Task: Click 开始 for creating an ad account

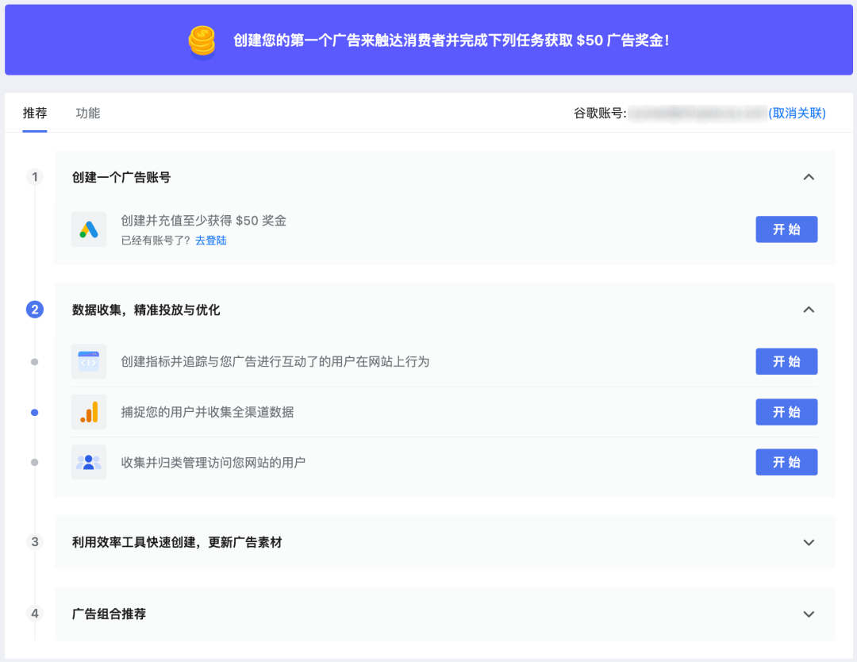Action: (786, 229)
